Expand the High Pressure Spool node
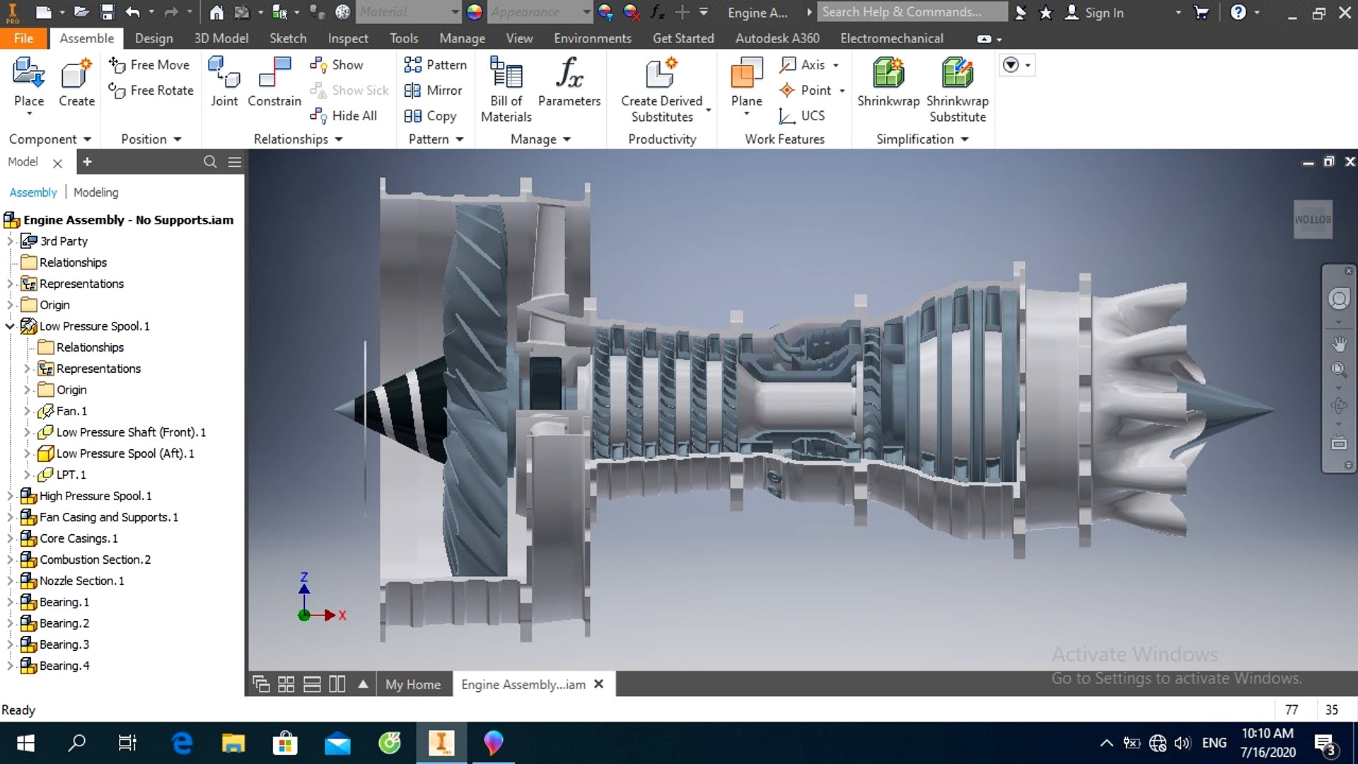This screenshot has height=764, width=1358. (10, 496)
